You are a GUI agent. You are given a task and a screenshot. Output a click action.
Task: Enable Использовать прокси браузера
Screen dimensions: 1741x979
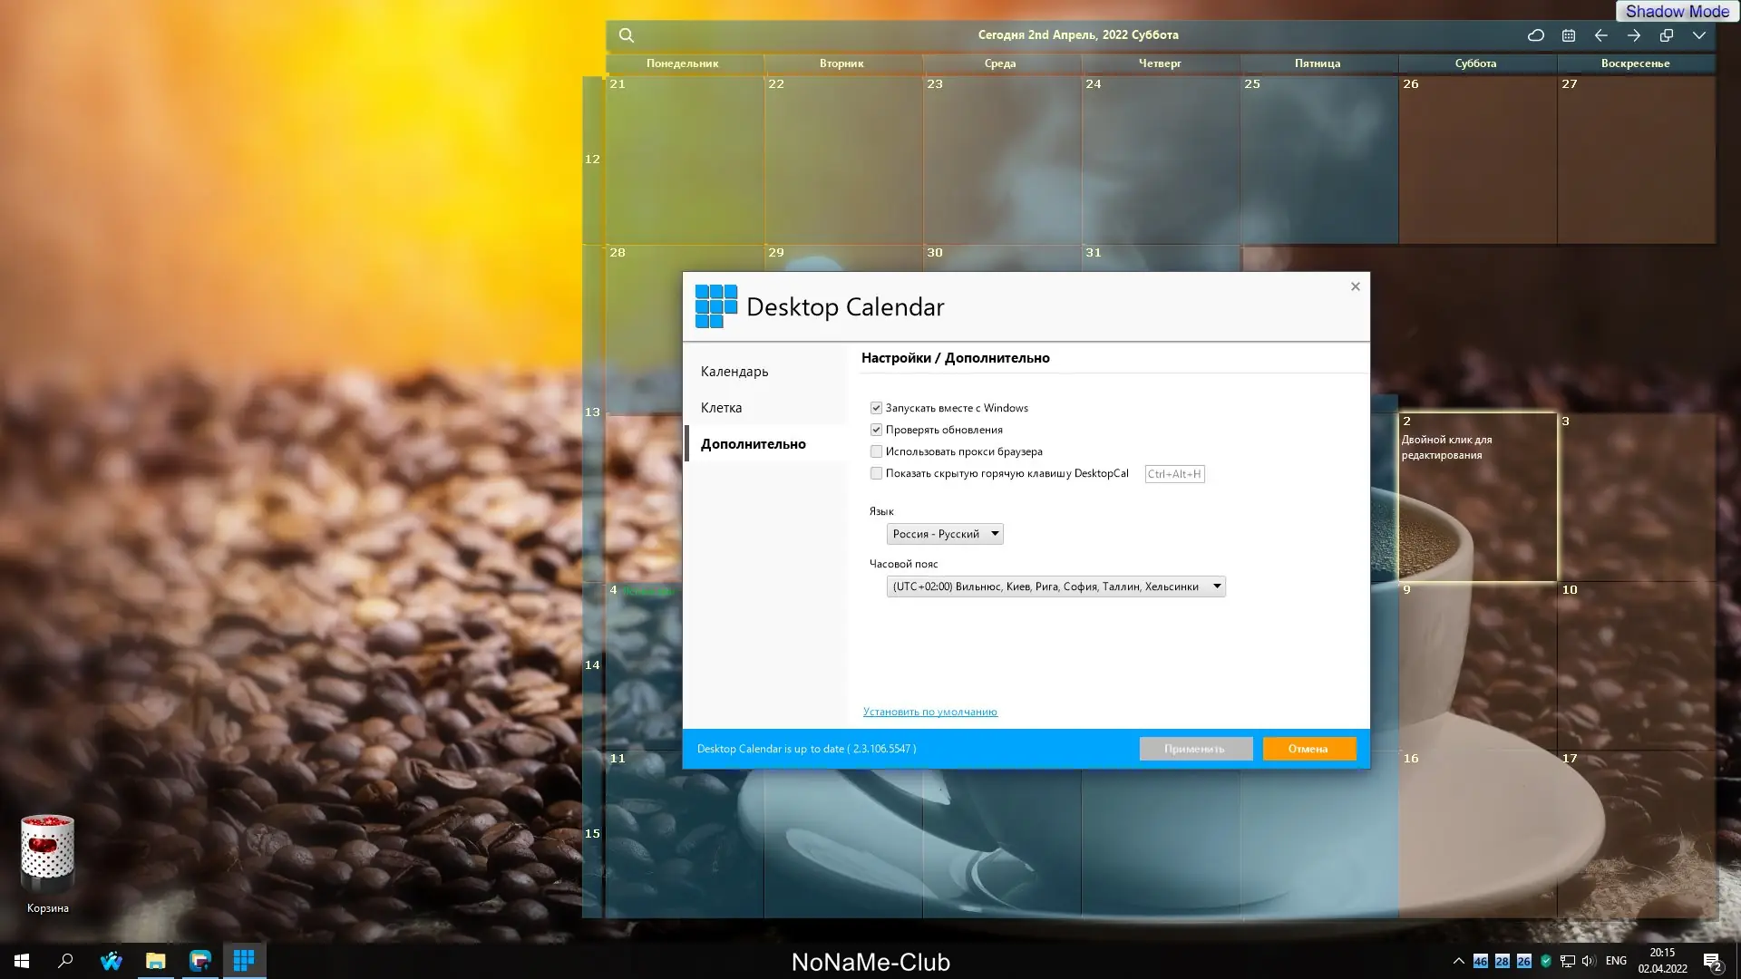[x=876, y=451]
